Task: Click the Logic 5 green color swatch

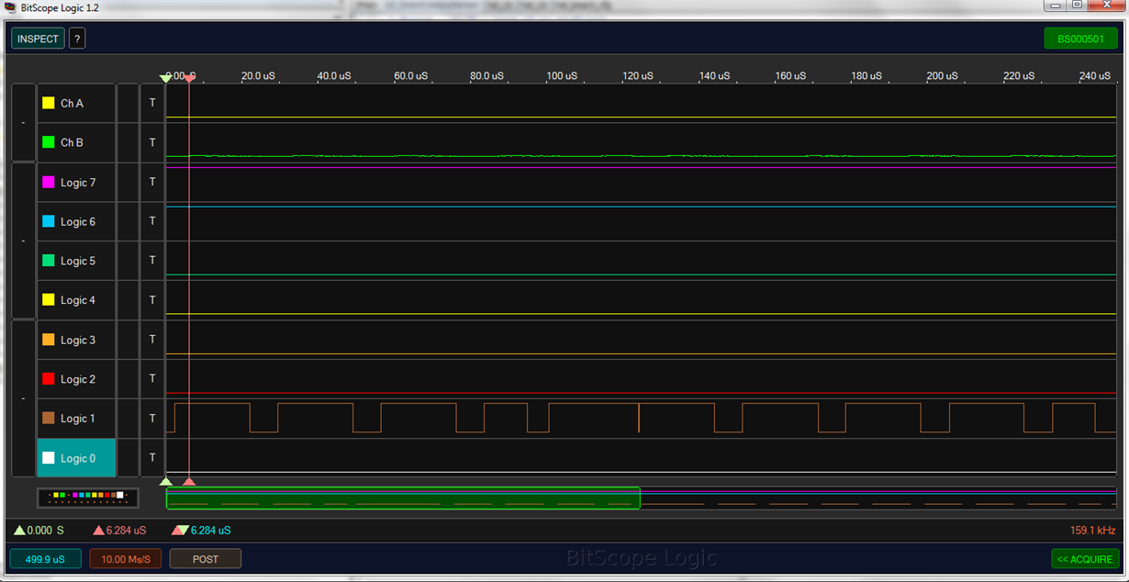Action: 49,261
